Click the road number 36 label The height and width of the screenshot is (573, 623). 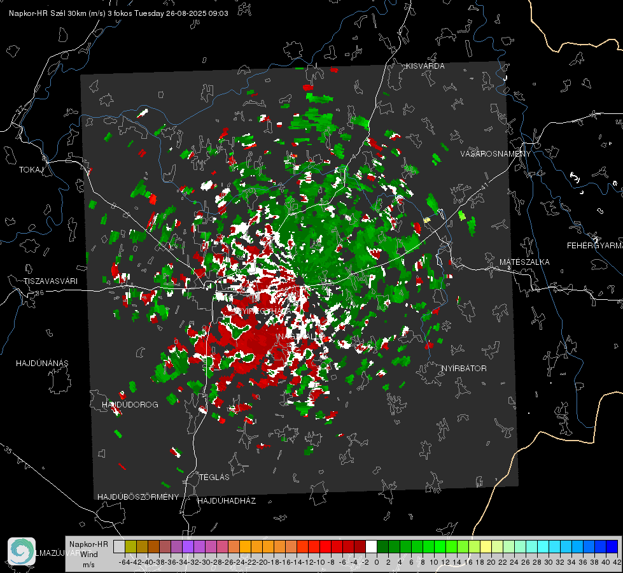39,293
